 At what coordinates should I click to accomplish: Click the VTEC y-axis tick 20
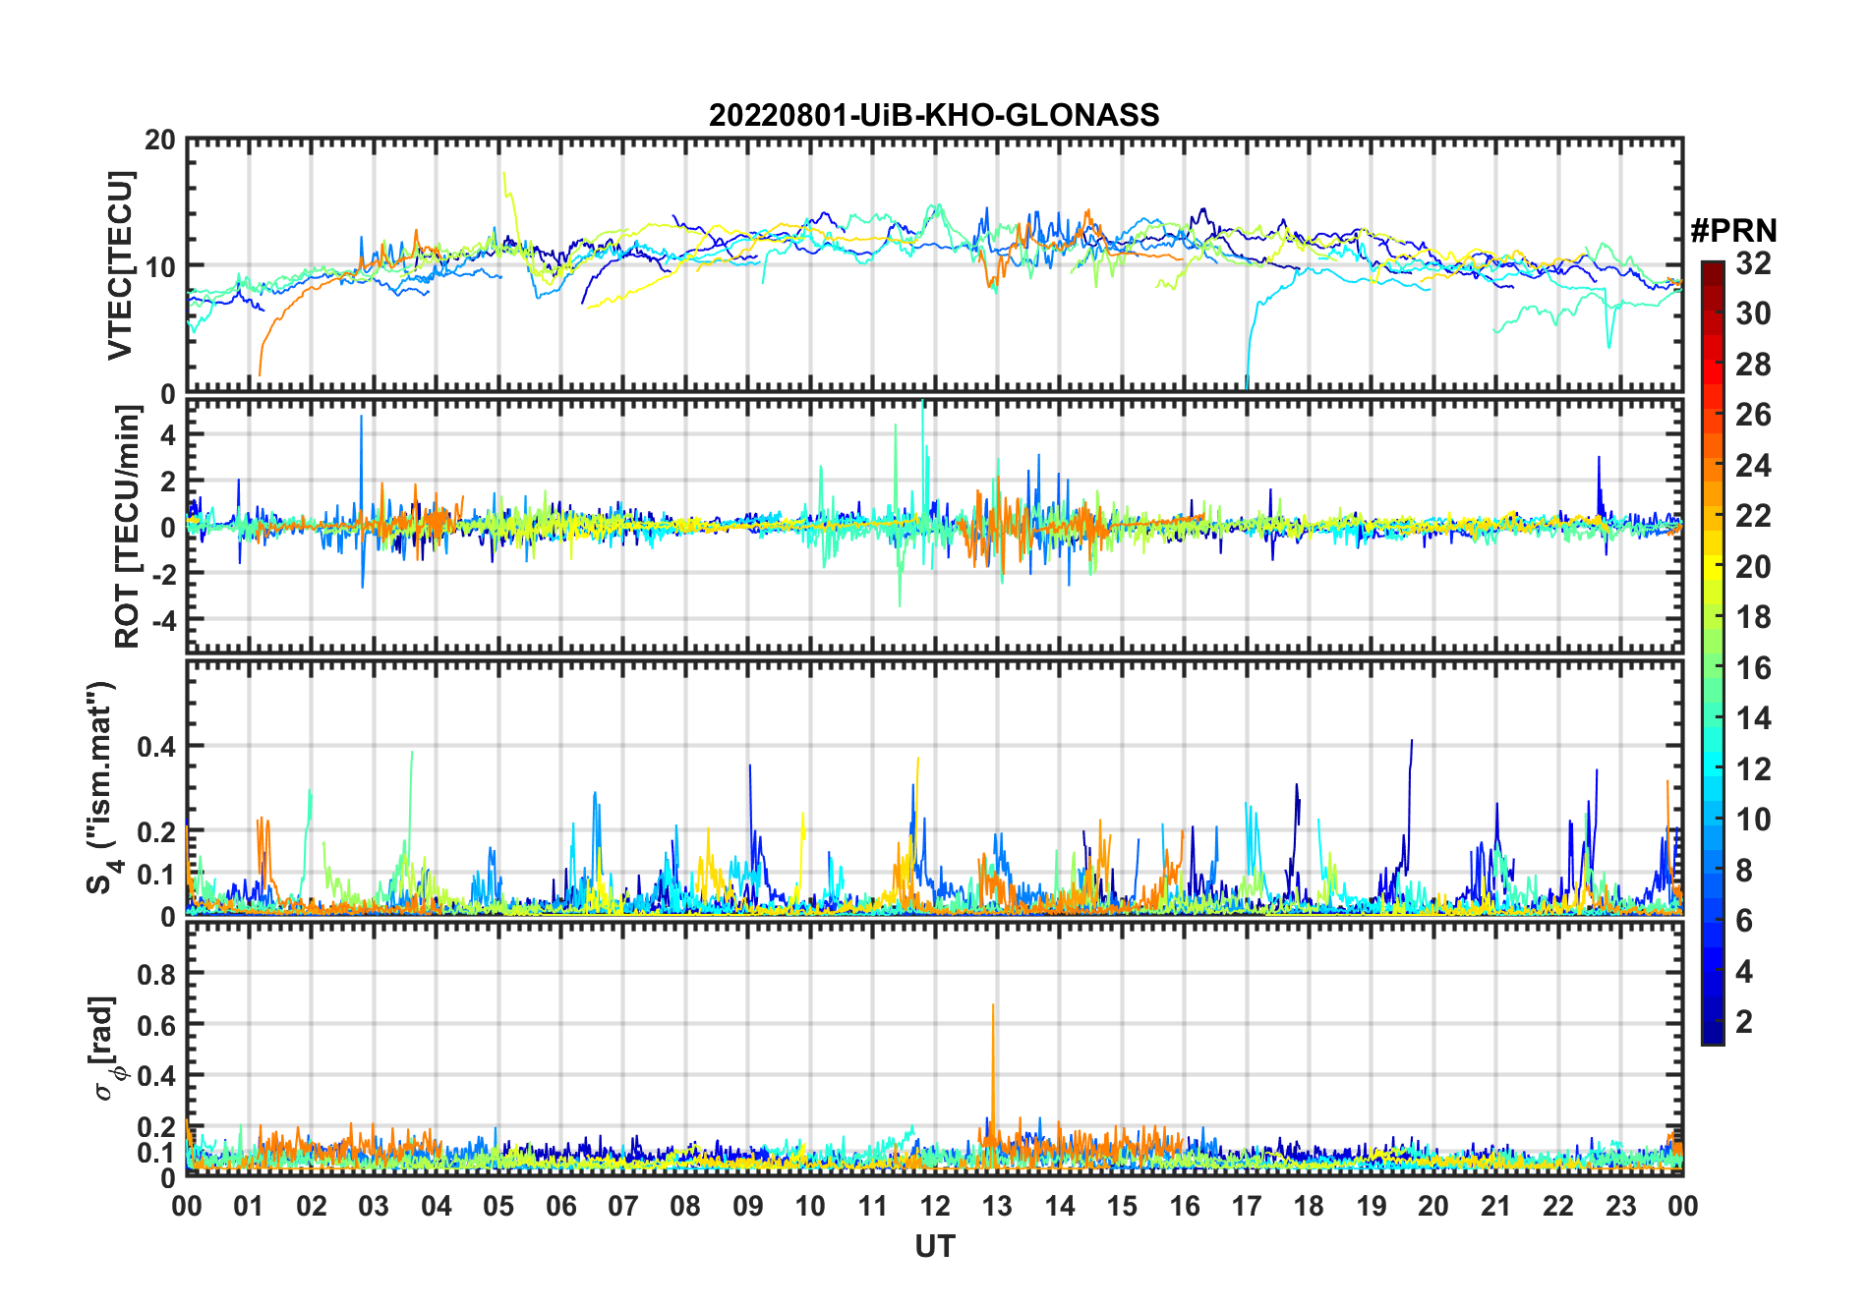[160, 140]
